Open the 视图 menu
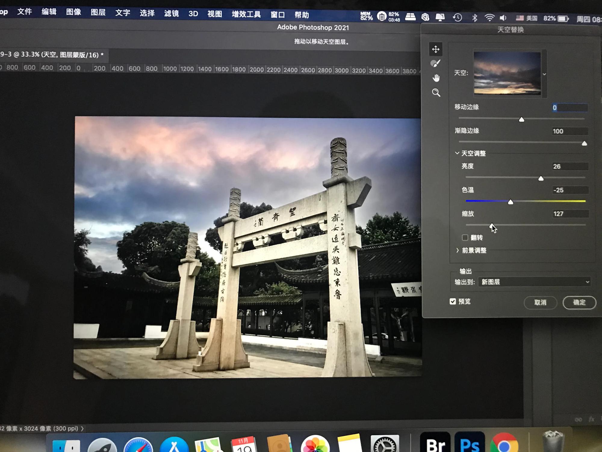The image size is (602, 452). click(x=215, y=14)
